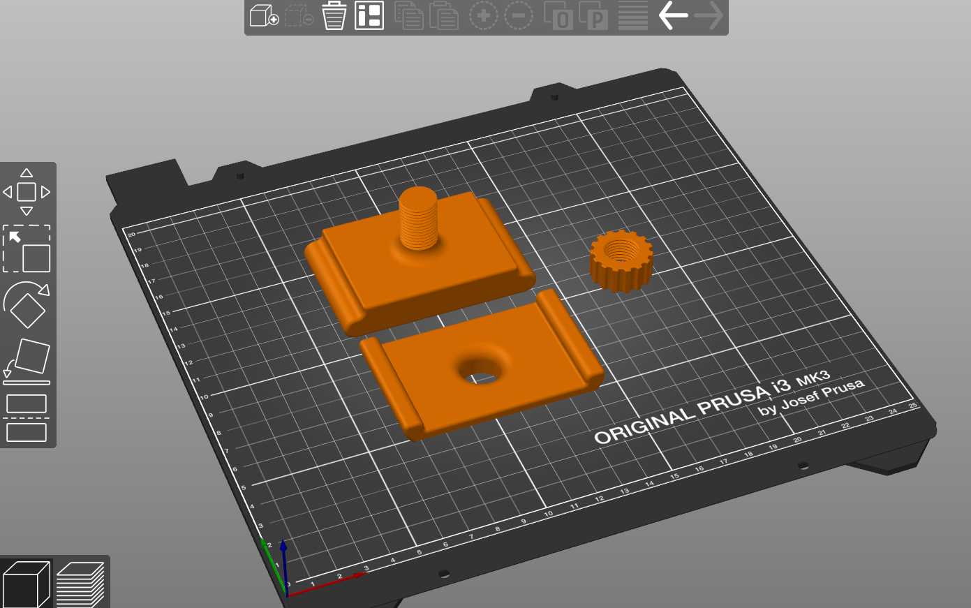The height and width of the screenshot is (608, 971).
Task: Undo the last action
Action: pos(672,16)
